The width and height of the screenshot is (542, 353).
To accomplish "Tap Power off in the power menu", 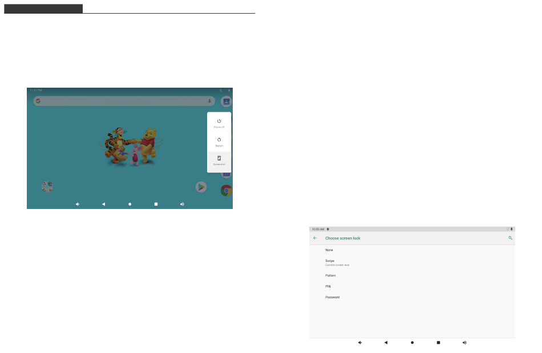I will click(x=219, y=123).
